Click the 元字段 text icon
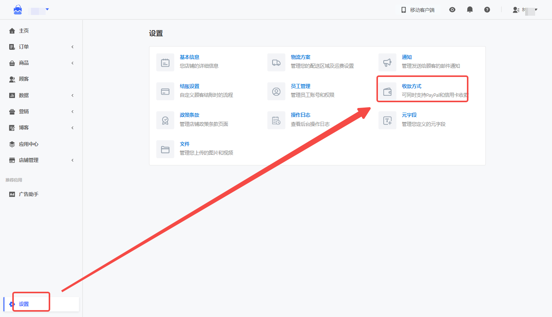552x317 pixels. [x=387, y=120]
